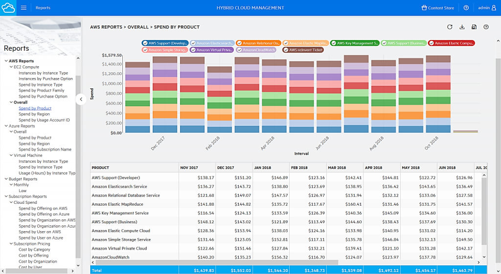Select Spend by Region under AWS Overall
This screenshot has height=274, width=501.
[34, 114]
